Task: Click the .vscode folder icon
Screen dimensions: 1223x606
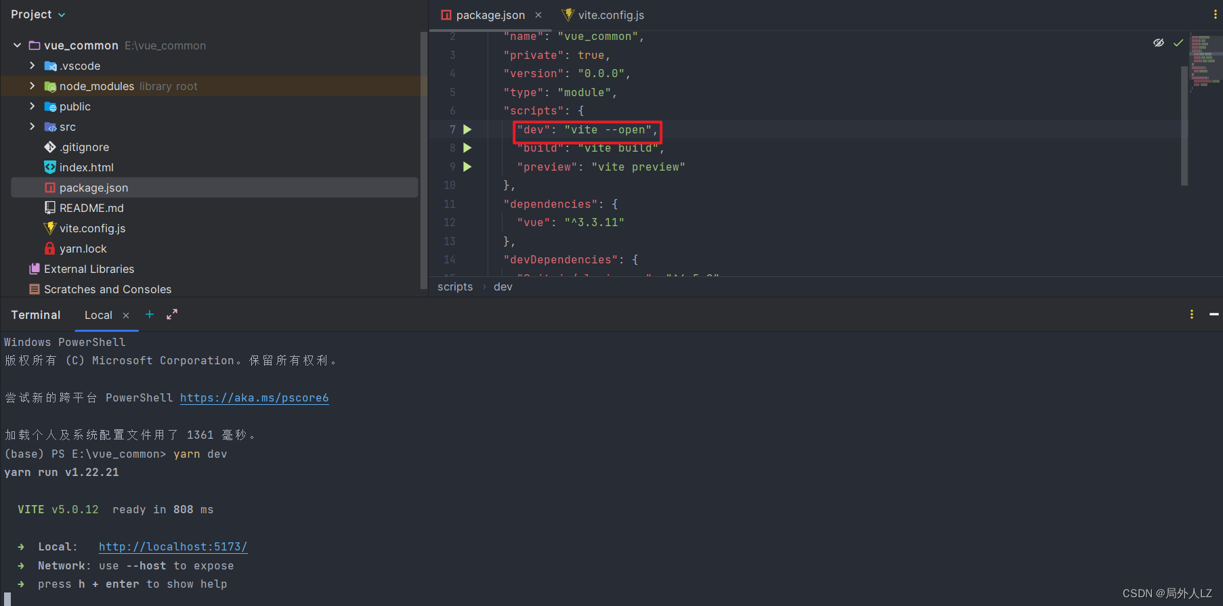Action: point(50,66)
